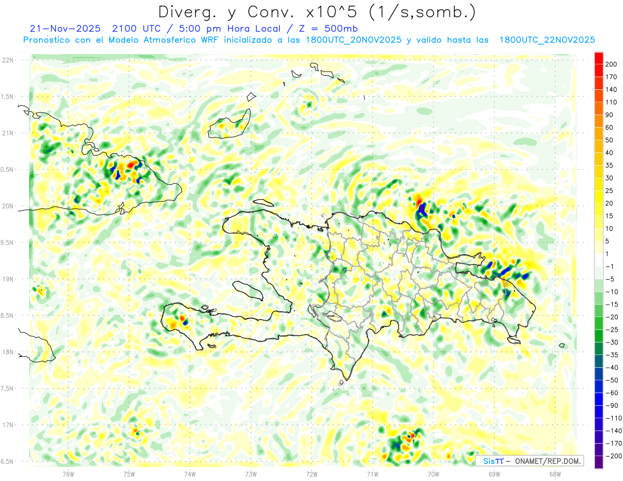Click the '1.5N' latitude label
Viewport: 623px width, 481px height.
coord(7,97)
